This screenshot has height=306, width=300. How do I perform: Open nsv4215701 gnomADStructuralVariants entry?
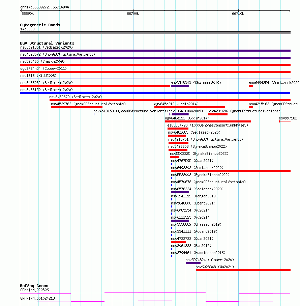(206, 140)
